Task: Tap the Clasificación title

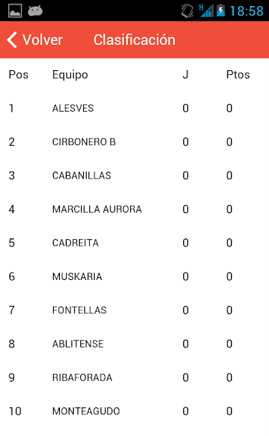Action: tap(135, 40)
